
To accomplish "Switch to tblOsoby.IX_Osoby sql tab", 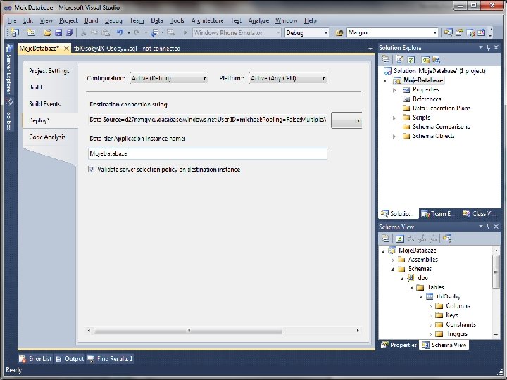I will (127, 49).
